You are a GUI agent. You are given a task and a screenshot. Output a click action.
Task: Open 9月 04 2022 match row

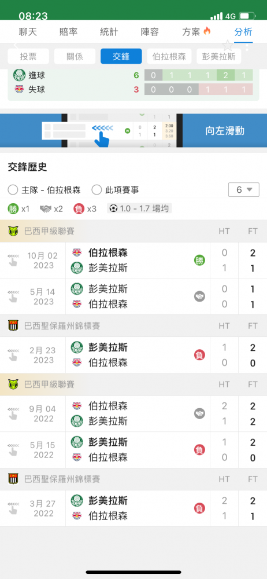[x=133, y=413]
